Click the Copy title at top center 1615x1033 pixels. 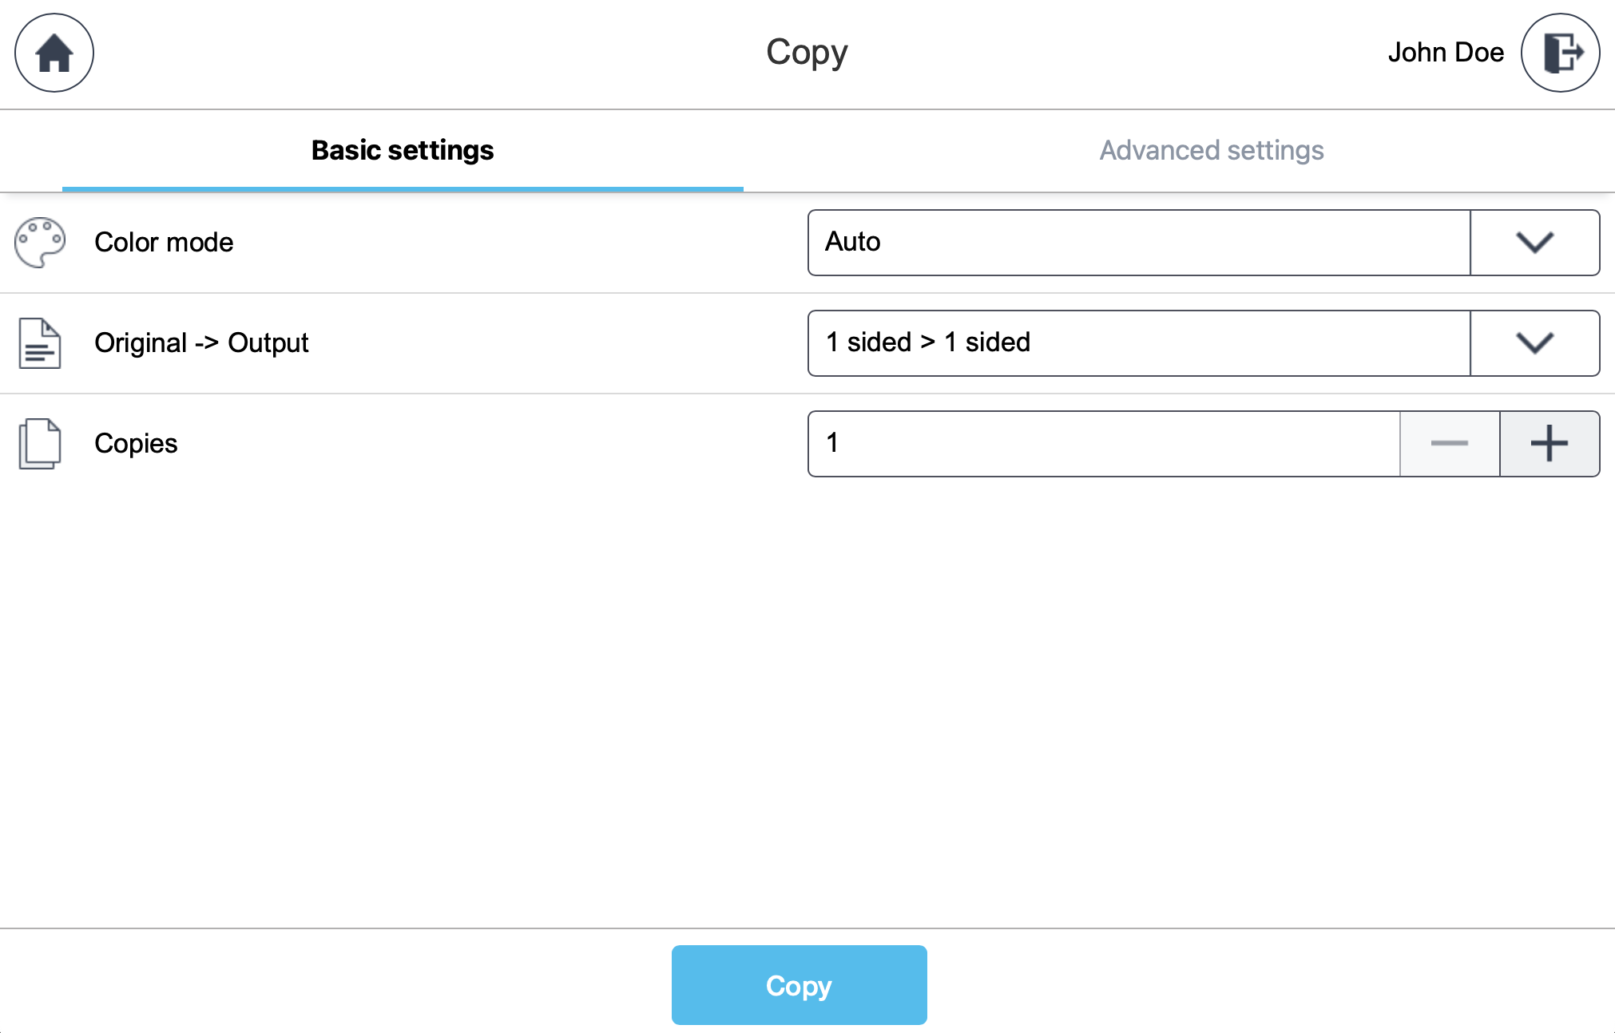pyautogui.click(x=807, y=53)
